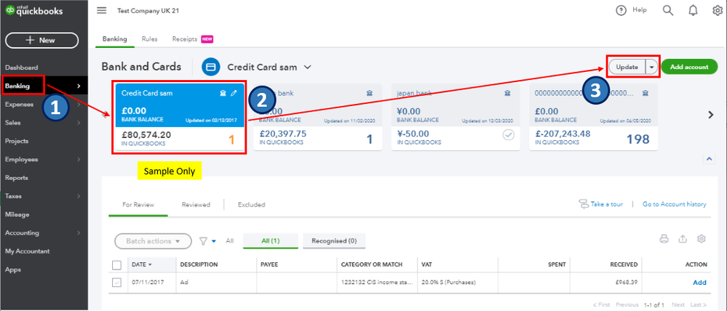
Task: Select the For Review tab
Action: (138, 205)
